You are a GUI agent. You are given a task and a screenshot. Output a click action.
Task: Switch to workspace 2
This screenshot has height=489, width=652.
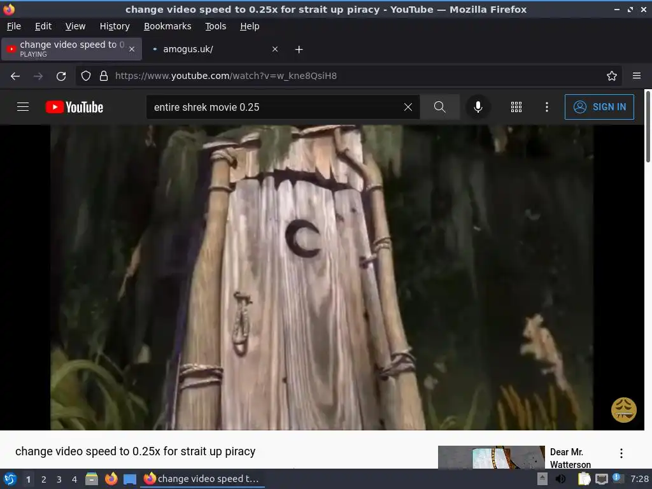pyautogui.click(x=44, y=479)
